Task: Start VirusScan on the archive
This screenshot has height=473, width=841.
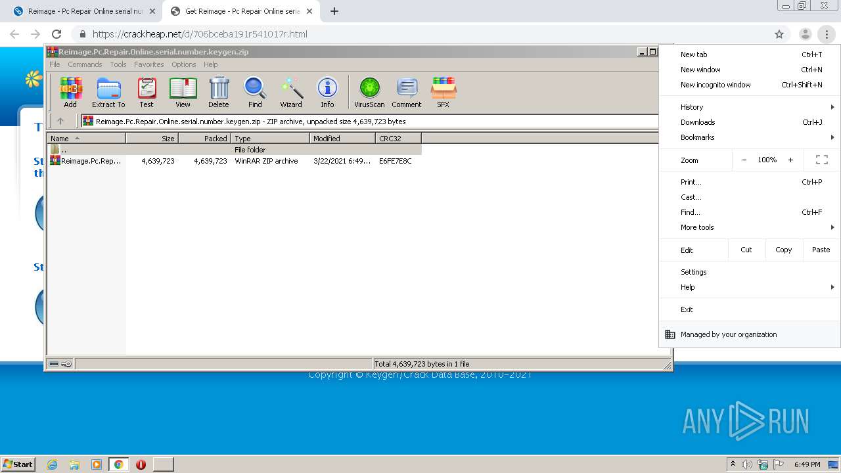Action: pyautogui.click(x=369, y=92)
